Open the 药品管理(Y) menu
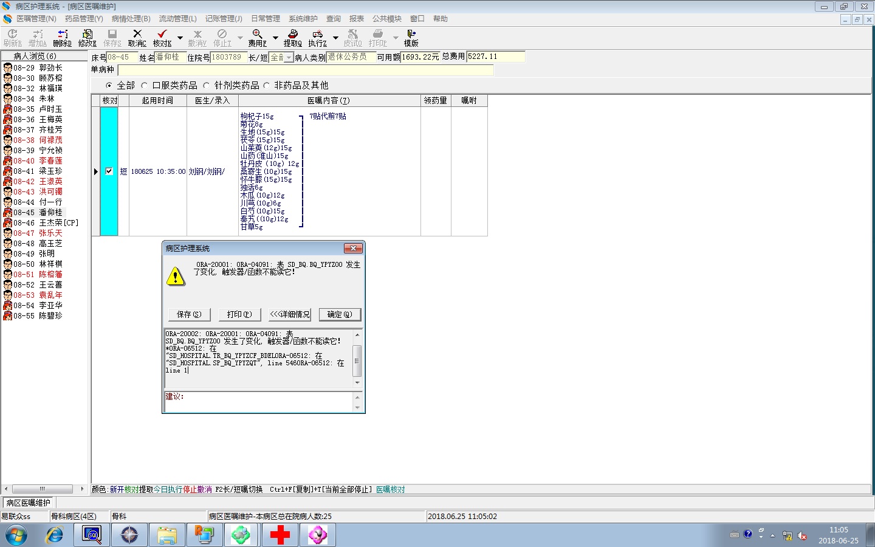 84,19
